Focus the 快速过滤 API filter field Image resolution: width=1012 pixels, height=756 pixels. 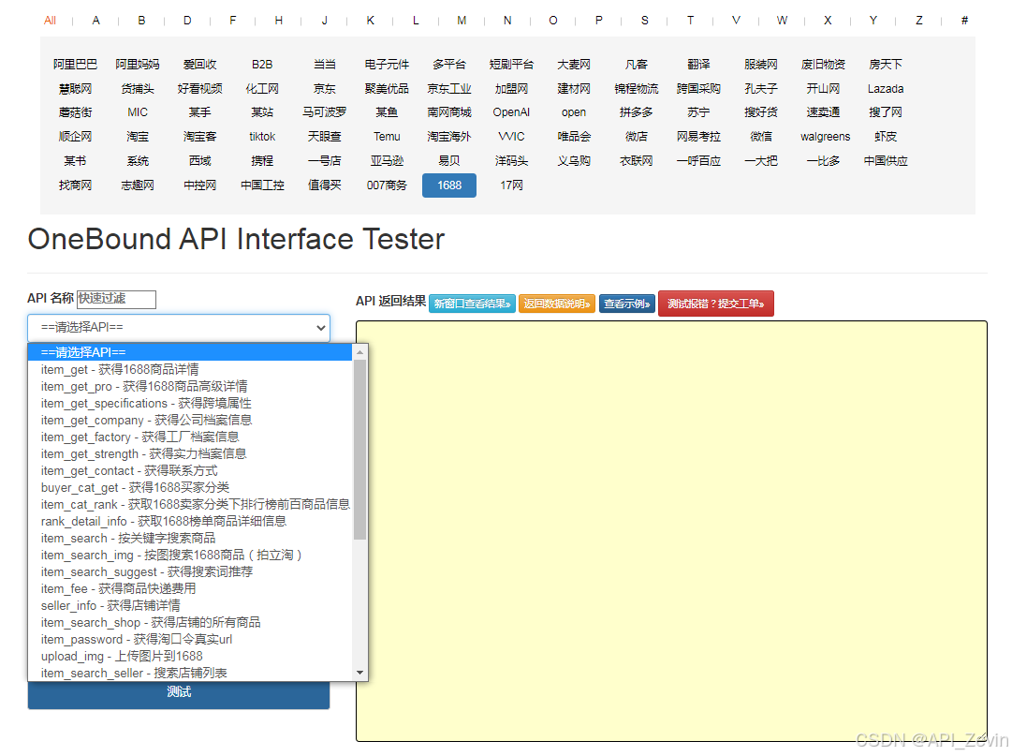116,299
